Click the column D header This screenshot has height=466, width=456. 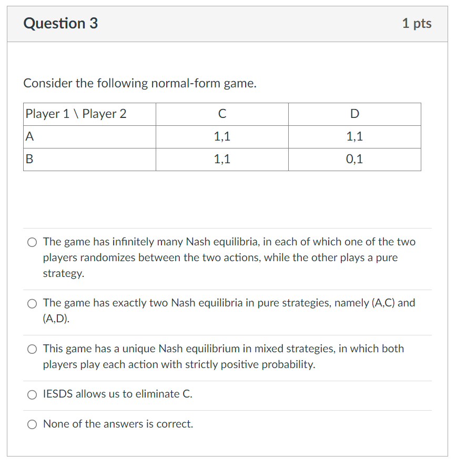[x=354, y=114]
